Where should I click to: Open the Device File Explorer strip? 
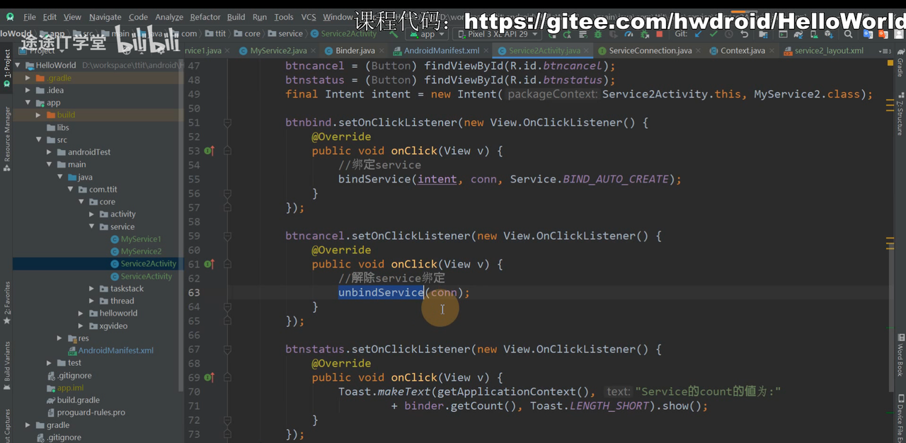coord(900,419)
